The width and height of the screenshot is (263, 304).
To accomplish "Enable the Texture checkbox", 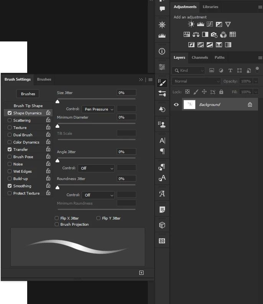I will 10,127.
